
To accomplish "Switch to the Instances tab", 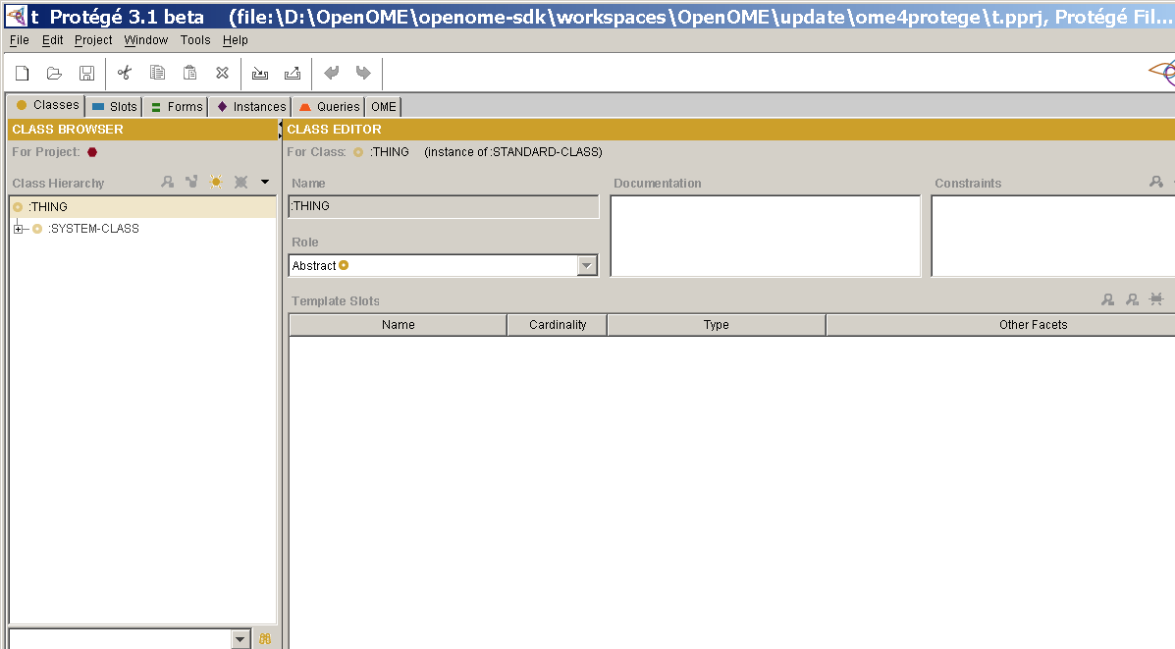I will (253, 106).
